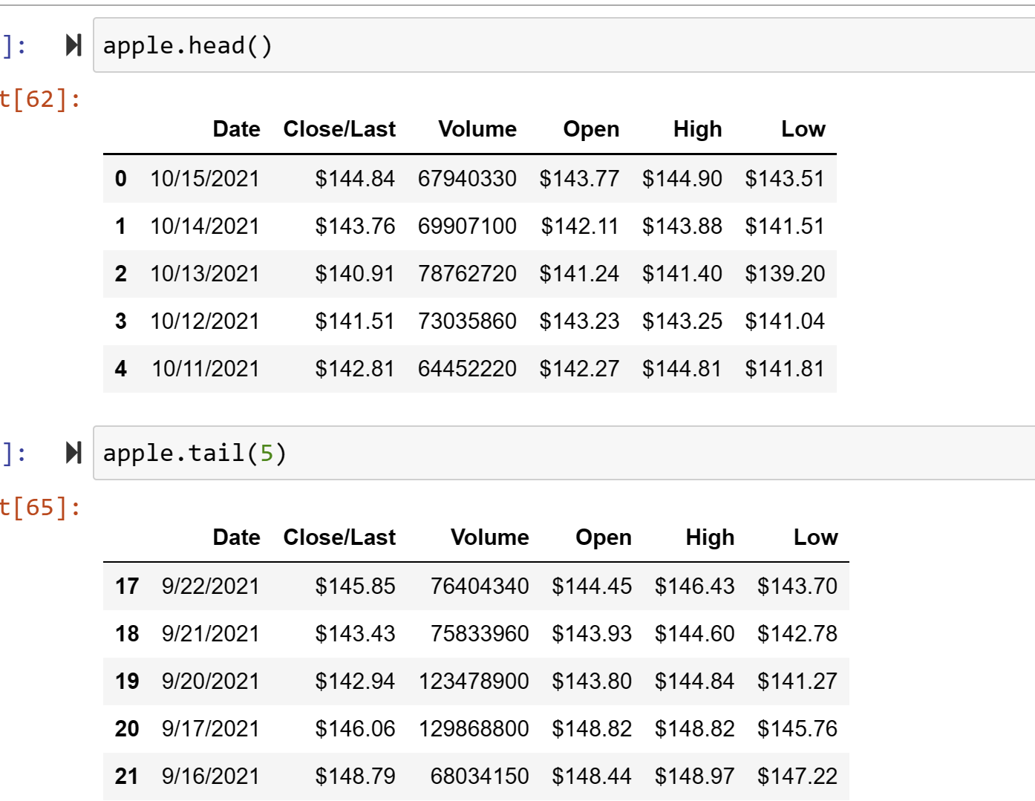Viewport: 1035px width, 801px height.
Task: Run the apple.tail(5) cell
Action: click(x=74, y=452)
